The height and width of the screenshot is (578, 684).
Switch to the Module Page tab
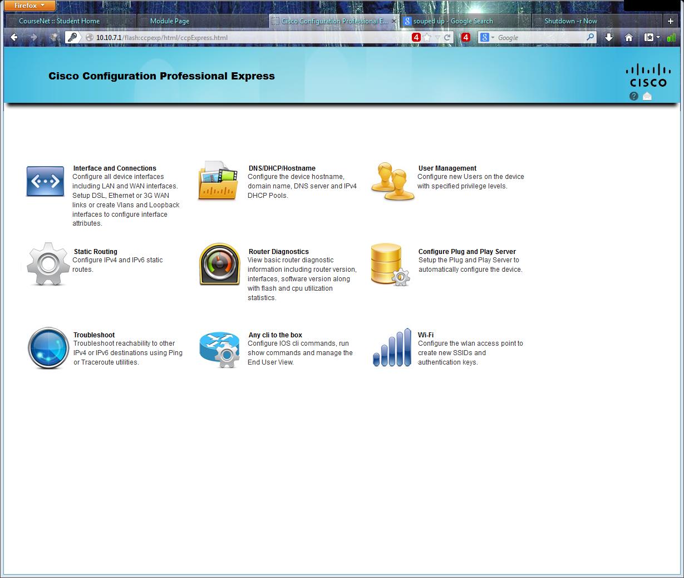click(202, 21)
